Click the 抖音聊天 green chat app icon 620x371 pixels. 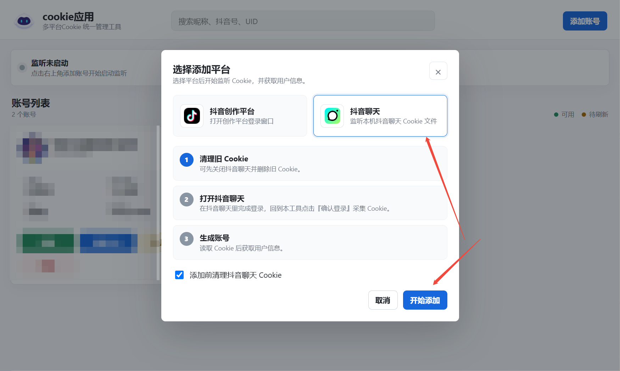[x=332, y=116]
